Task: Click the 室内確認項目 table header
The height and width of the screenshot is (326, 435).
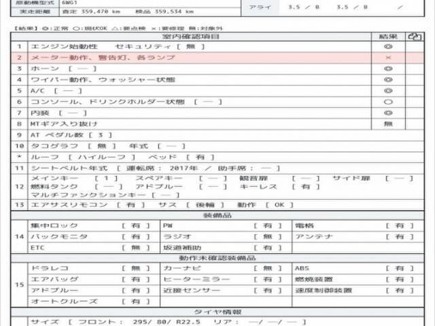Action: point(191,37)
